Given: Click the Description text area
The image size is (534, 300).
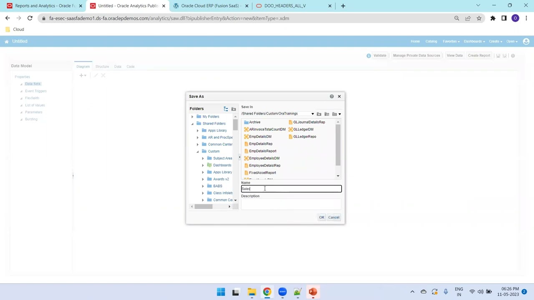Looking at the screenshot, I should [x=291, y=204].
